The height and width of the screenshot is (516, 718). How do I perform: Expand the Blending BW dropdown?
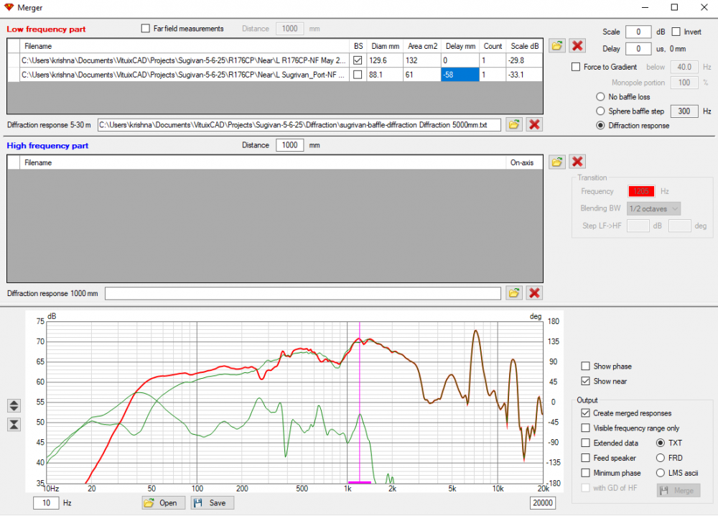[x=653, y=208]
